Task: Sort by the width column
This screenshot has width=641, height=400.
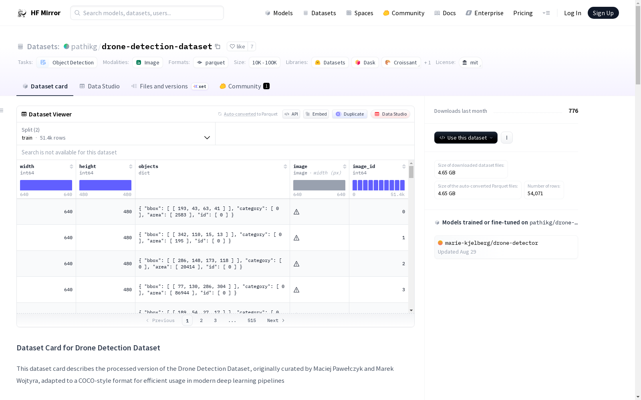Action: tap(71, 166)
